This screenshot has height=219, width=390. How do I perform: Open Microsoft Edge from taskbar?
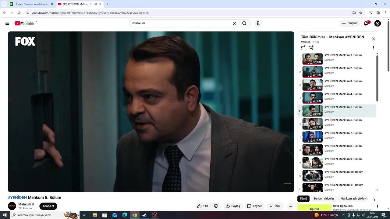click(125, 215)
